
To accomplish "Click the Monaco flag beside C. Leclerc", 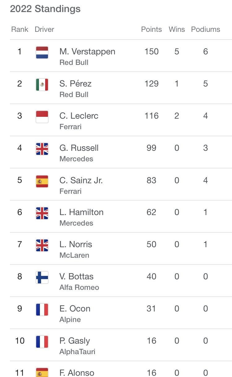I will tap(42, 117).
